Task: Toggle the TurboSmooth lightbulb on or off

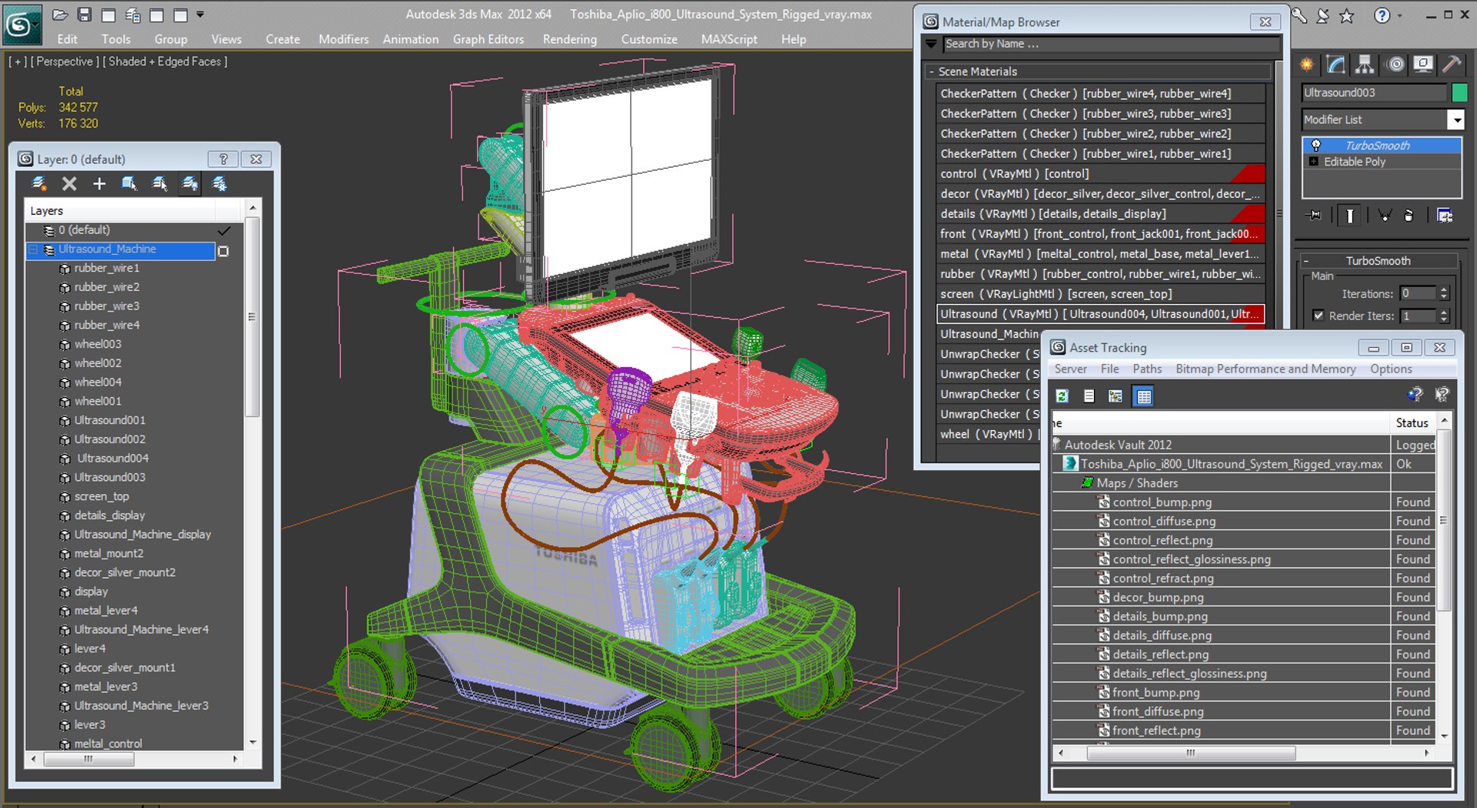Action: click(1315, 145)
